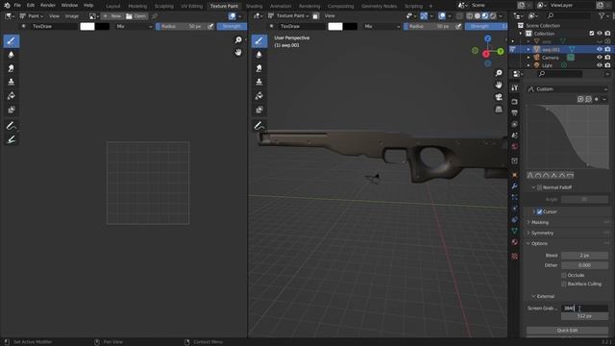Viewport: 615px width, 346px height.
Task: Click black background color swatch in image editor
Action: pos(102,26)
